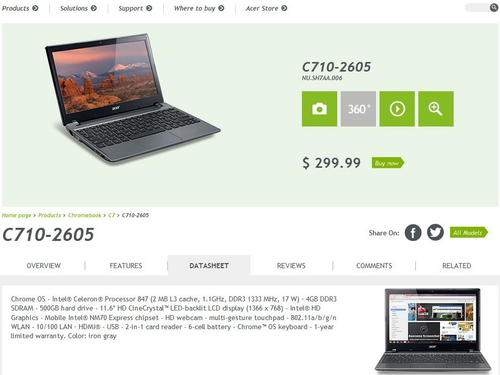This screenshot has width=500, height=375.
Task: Click the search magnifier icon
Action: point(493,8)
